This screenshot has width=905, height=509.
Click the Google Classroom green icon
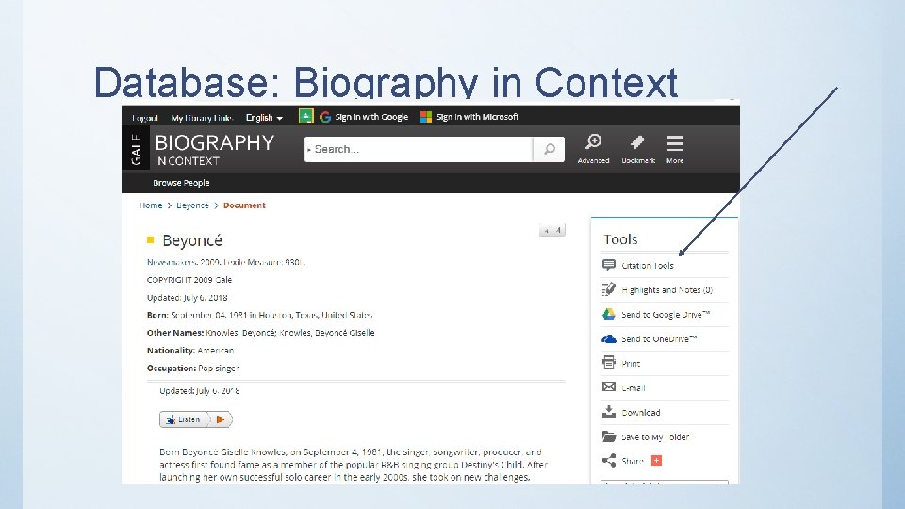305,117
